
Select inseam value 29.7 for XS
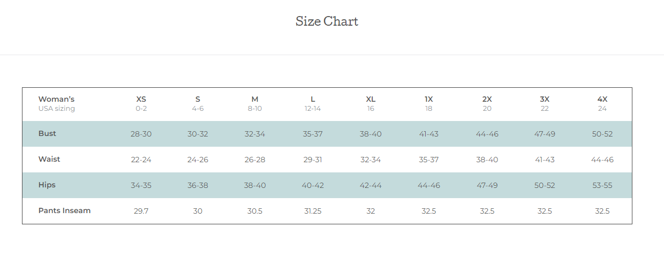click(x=141, y=211)
